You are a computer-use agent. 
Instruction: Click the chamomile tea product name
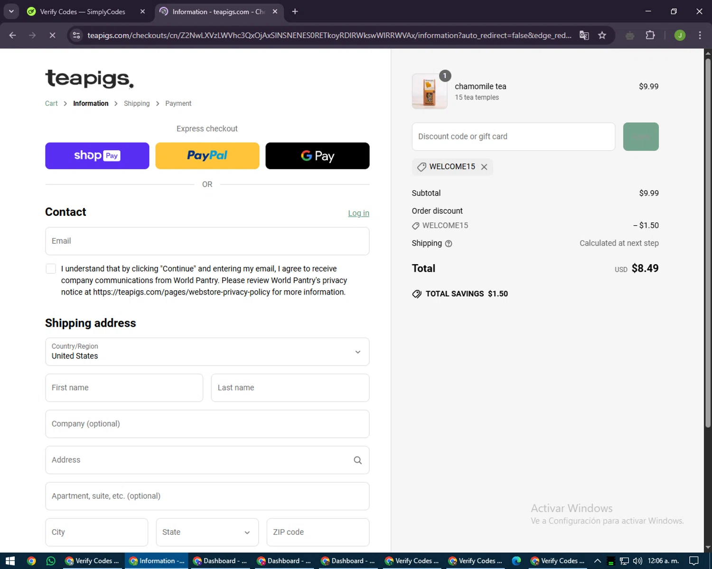(x=480, y=86)
